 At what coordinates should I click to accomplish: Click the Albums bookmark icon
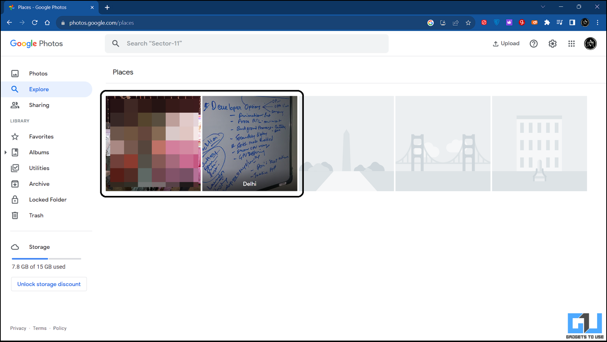(15, 152)
